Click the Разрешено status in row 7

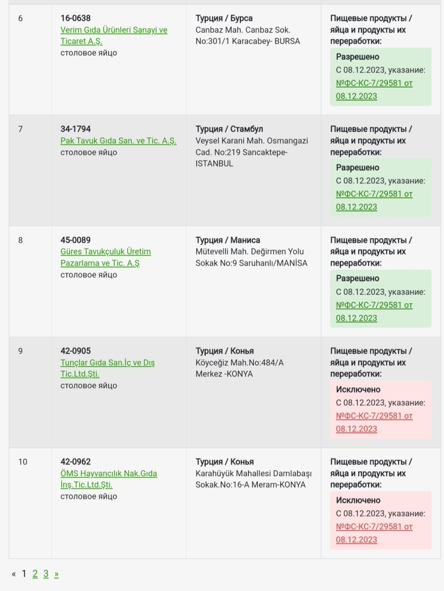(x=357, y=167)
